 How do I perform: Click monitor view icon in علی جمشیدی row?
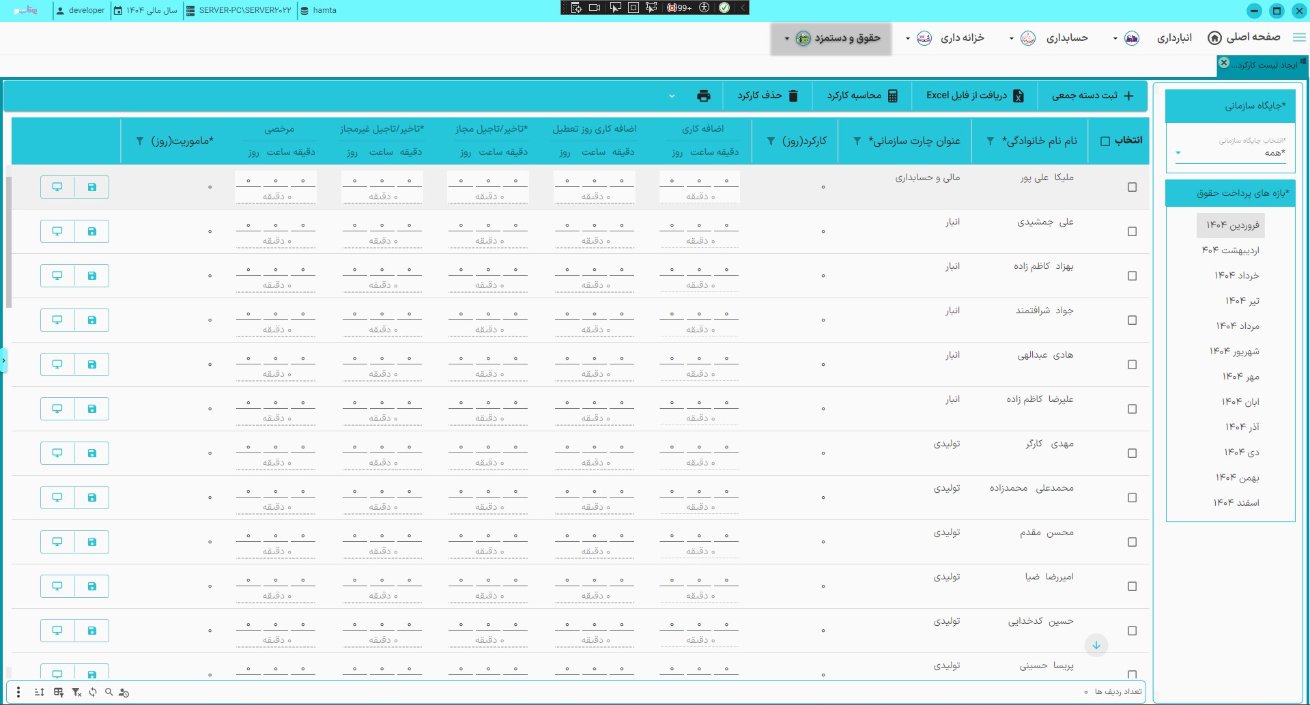click(57, 231)
